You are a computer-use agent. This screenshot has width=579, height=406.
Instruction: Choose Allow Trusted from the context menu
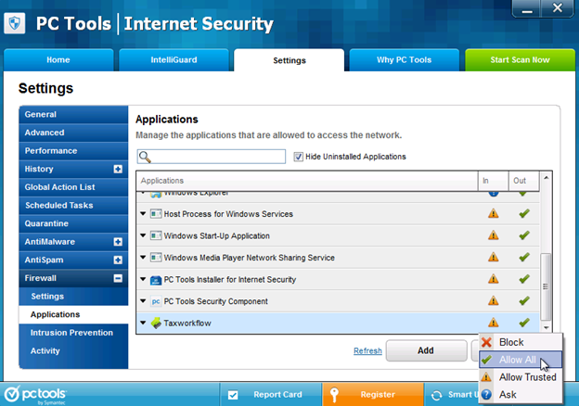pyautogui.click(x=521, y=377)
